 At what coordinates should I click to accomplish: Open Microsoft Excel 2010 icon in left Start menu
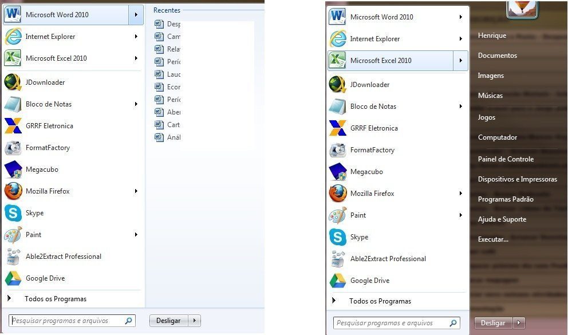(x=13, y=58)
